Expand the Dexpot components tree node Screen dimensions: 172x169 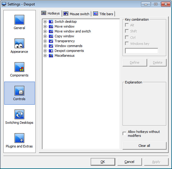[45, 51]
